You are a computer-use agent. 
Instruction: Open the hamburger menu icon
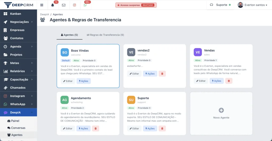coord(42,5)
